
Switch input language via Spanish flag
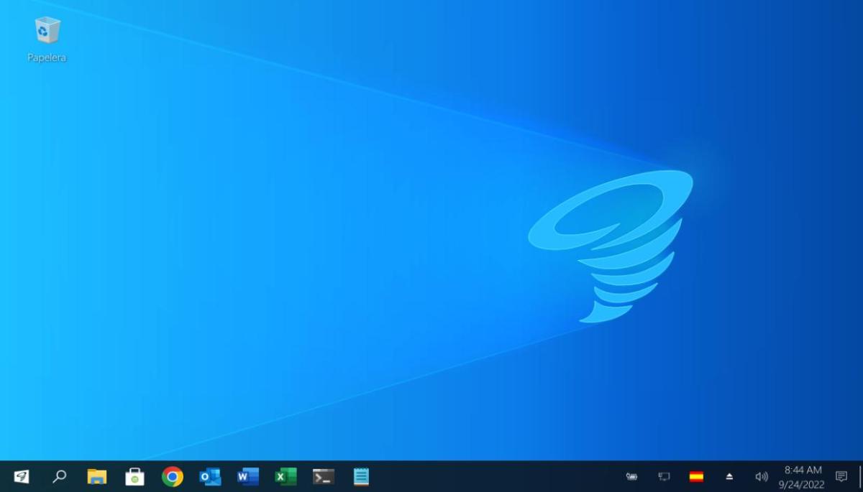click(696, 476)
